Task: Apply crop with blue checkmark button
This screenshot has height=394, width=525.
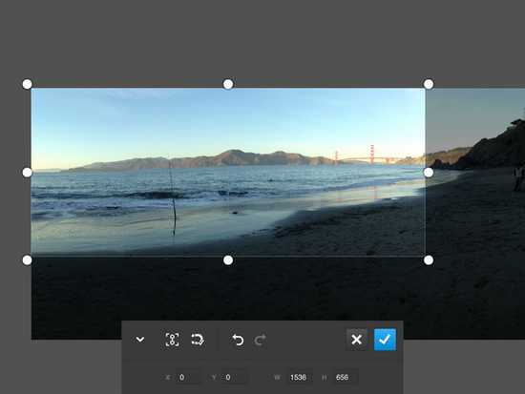Action: 385,340
